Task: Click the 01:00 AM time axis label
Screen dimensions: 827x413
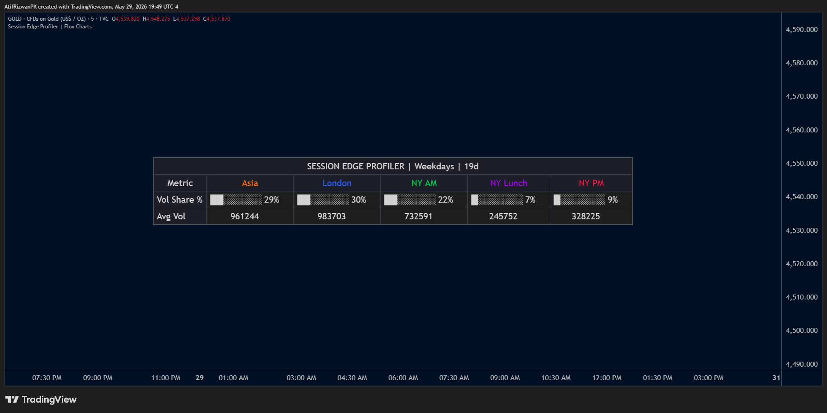Action: pos(233,378)
